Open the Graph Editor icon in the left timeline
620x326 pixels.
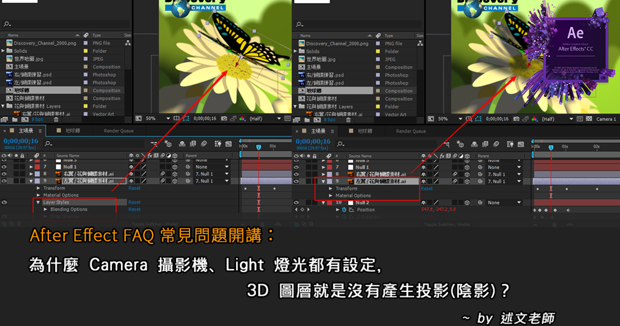click(228, 144)
